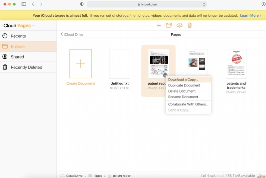This screenshot has width=266, height=178.
Task: Click the Pages label in the path bar
Action: pyautogui.click(x=98, y=176)
